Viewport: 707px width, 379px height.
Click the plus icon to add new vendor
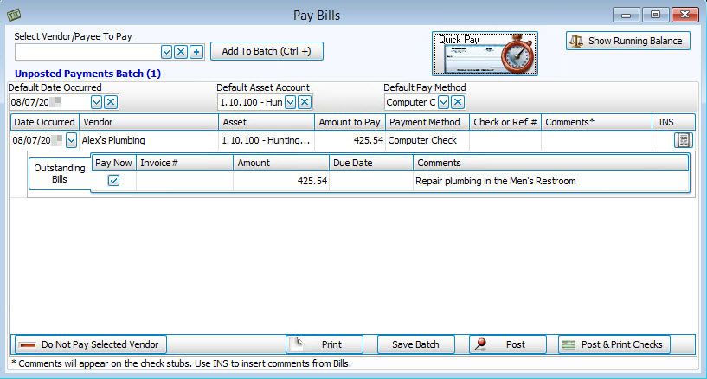coord(196,52)
